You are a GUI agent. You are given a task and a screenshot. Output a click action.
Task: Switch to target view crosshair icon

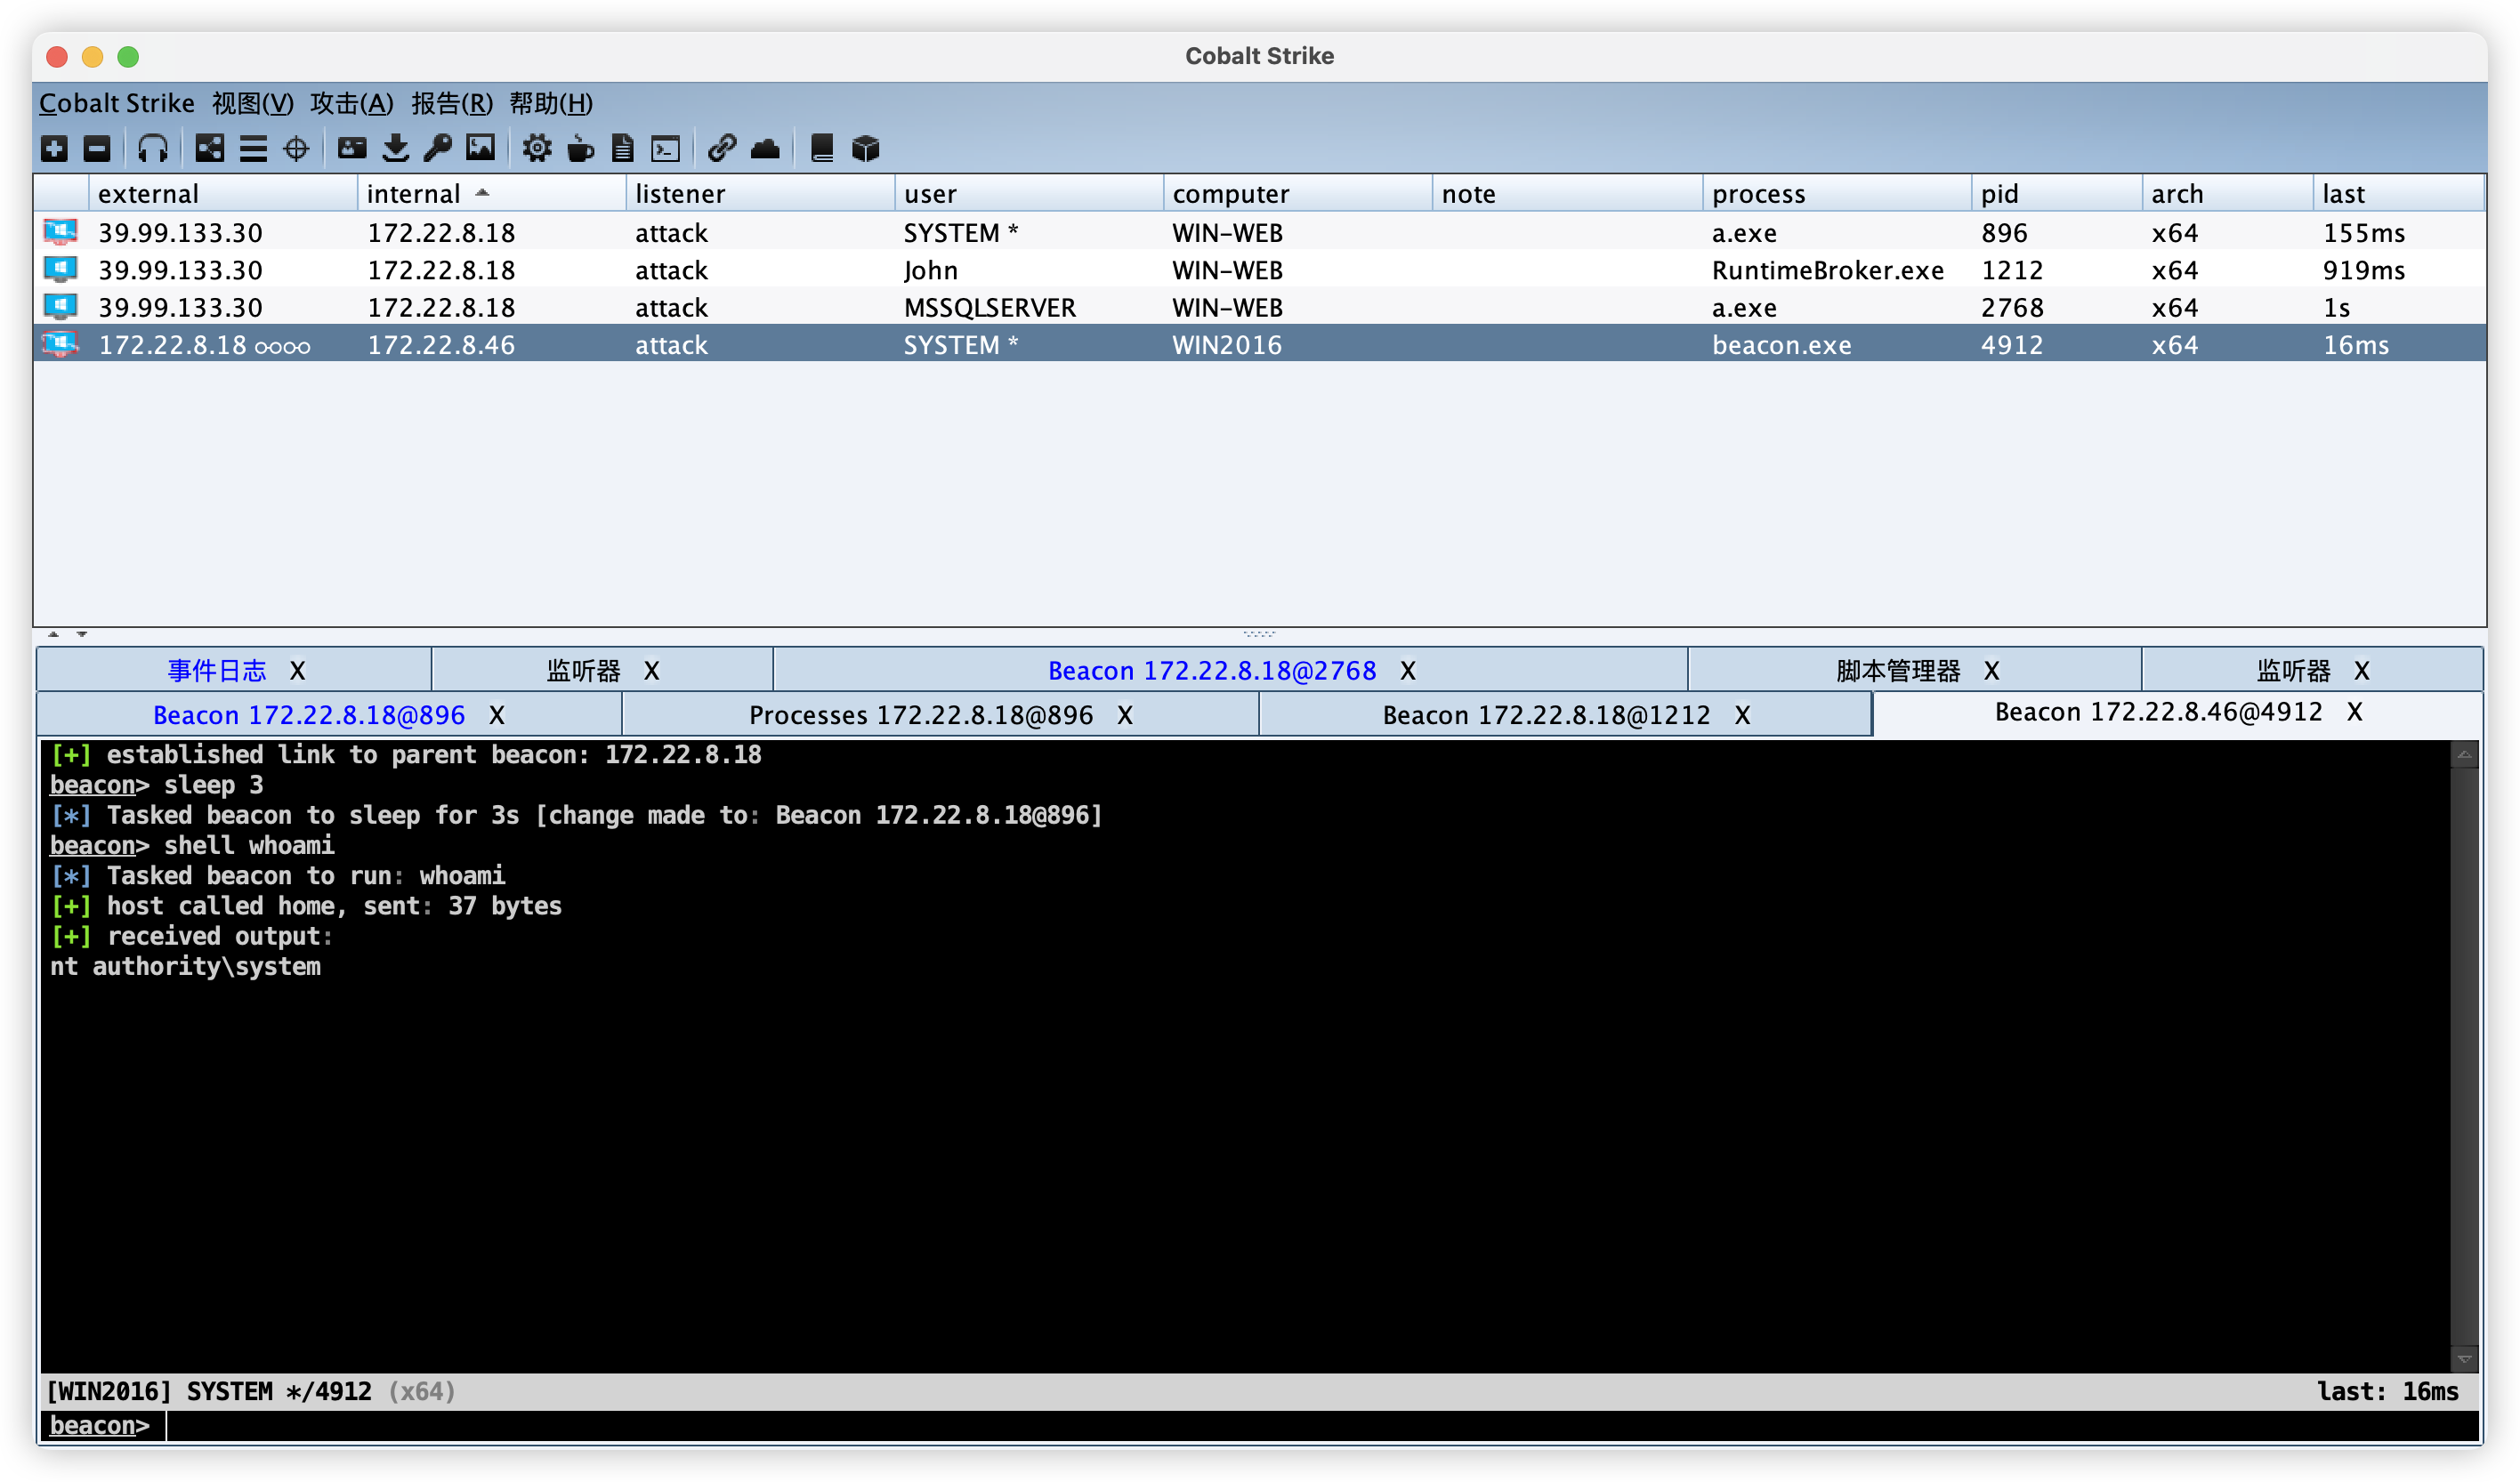(296, 149)
